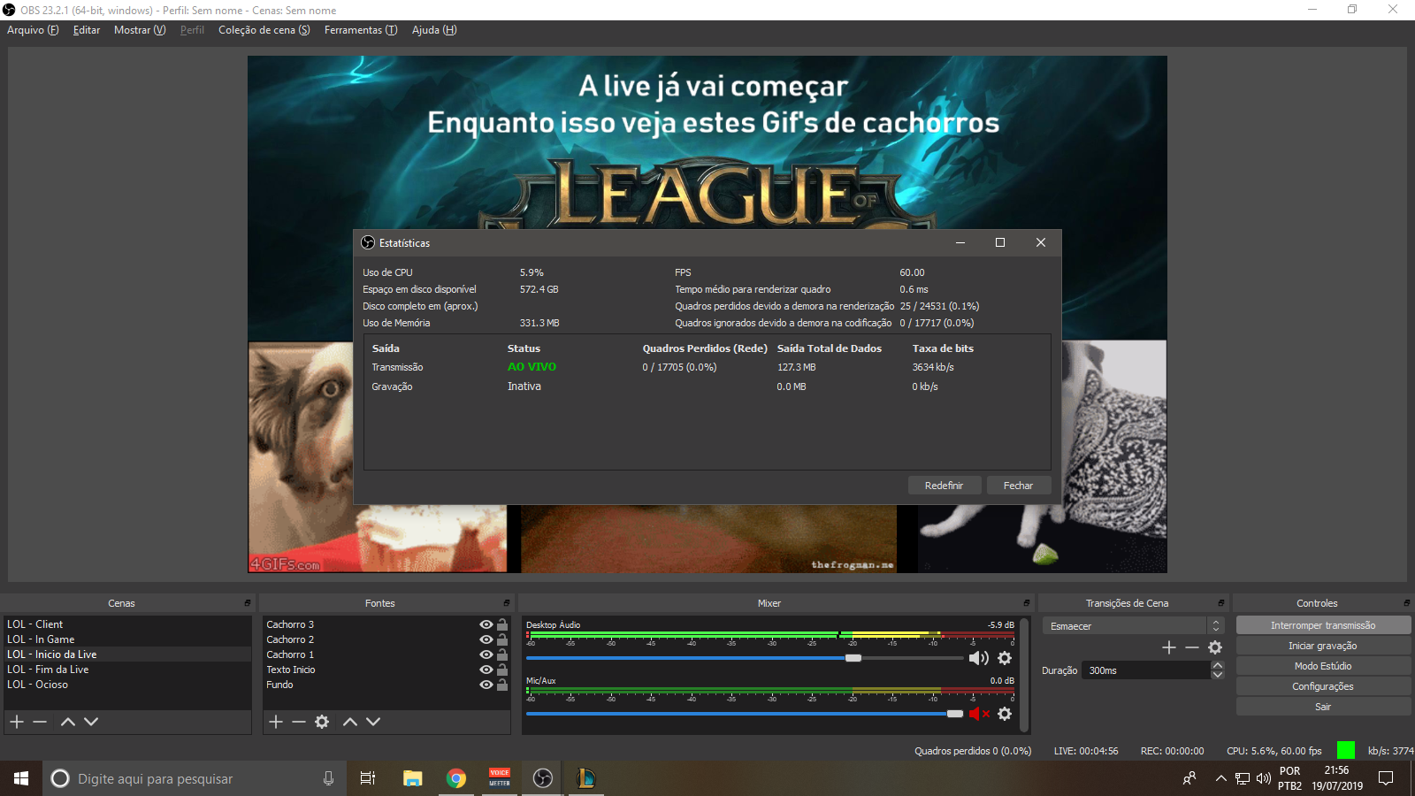The image size is (1415, 796).
Task: Pop out the Controles dock panel
Action: pos(1406,603)
